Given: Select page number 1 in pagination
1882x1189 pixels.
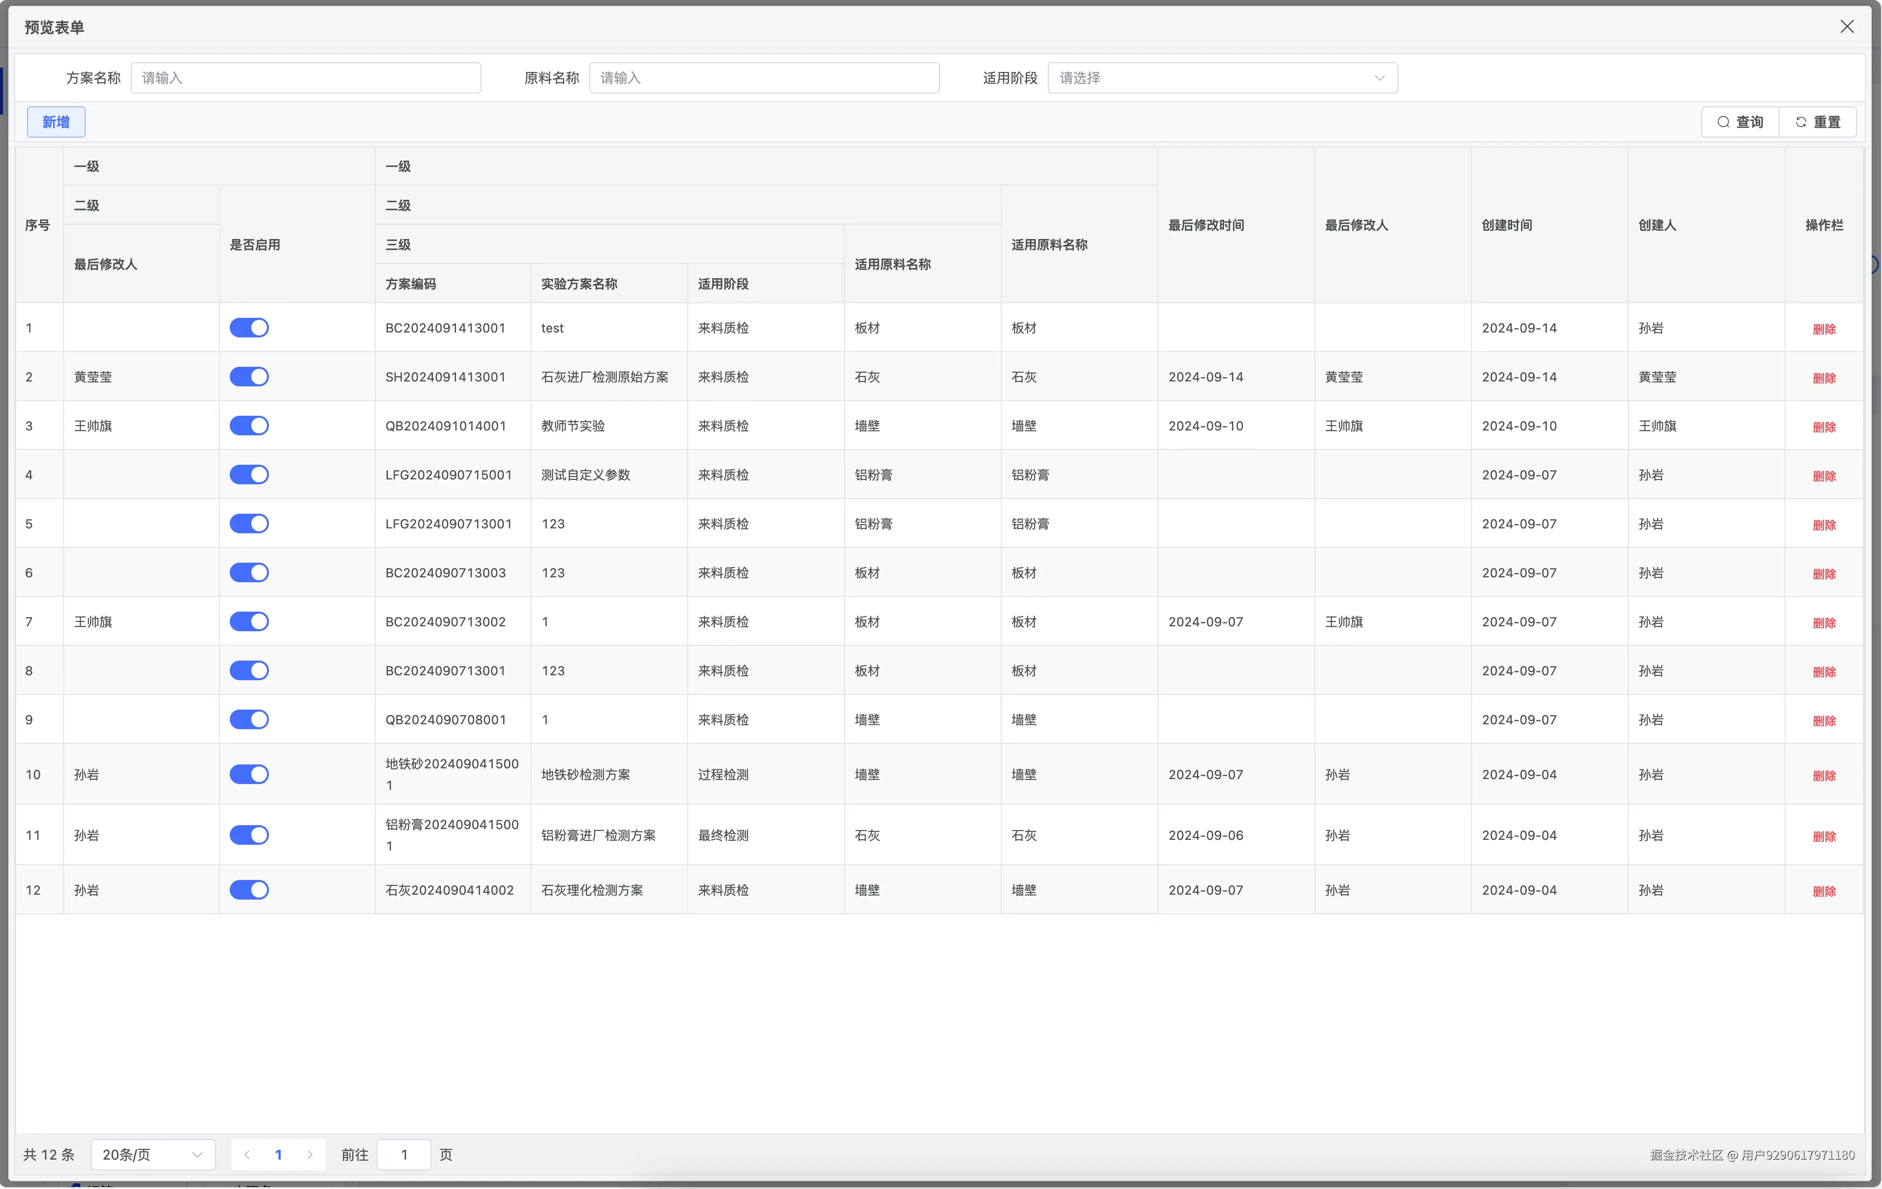Looking at the screenshot, I should tap(278, 1155).
